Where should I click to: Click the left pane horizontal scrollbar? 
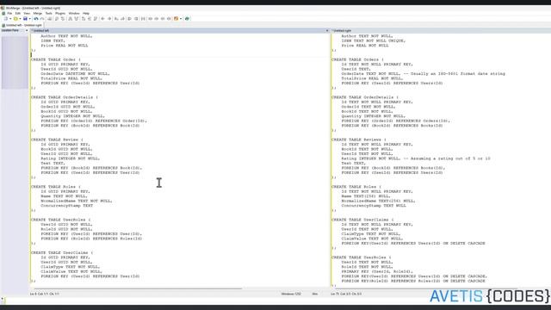pyautogui.click(x=137, y=288)
